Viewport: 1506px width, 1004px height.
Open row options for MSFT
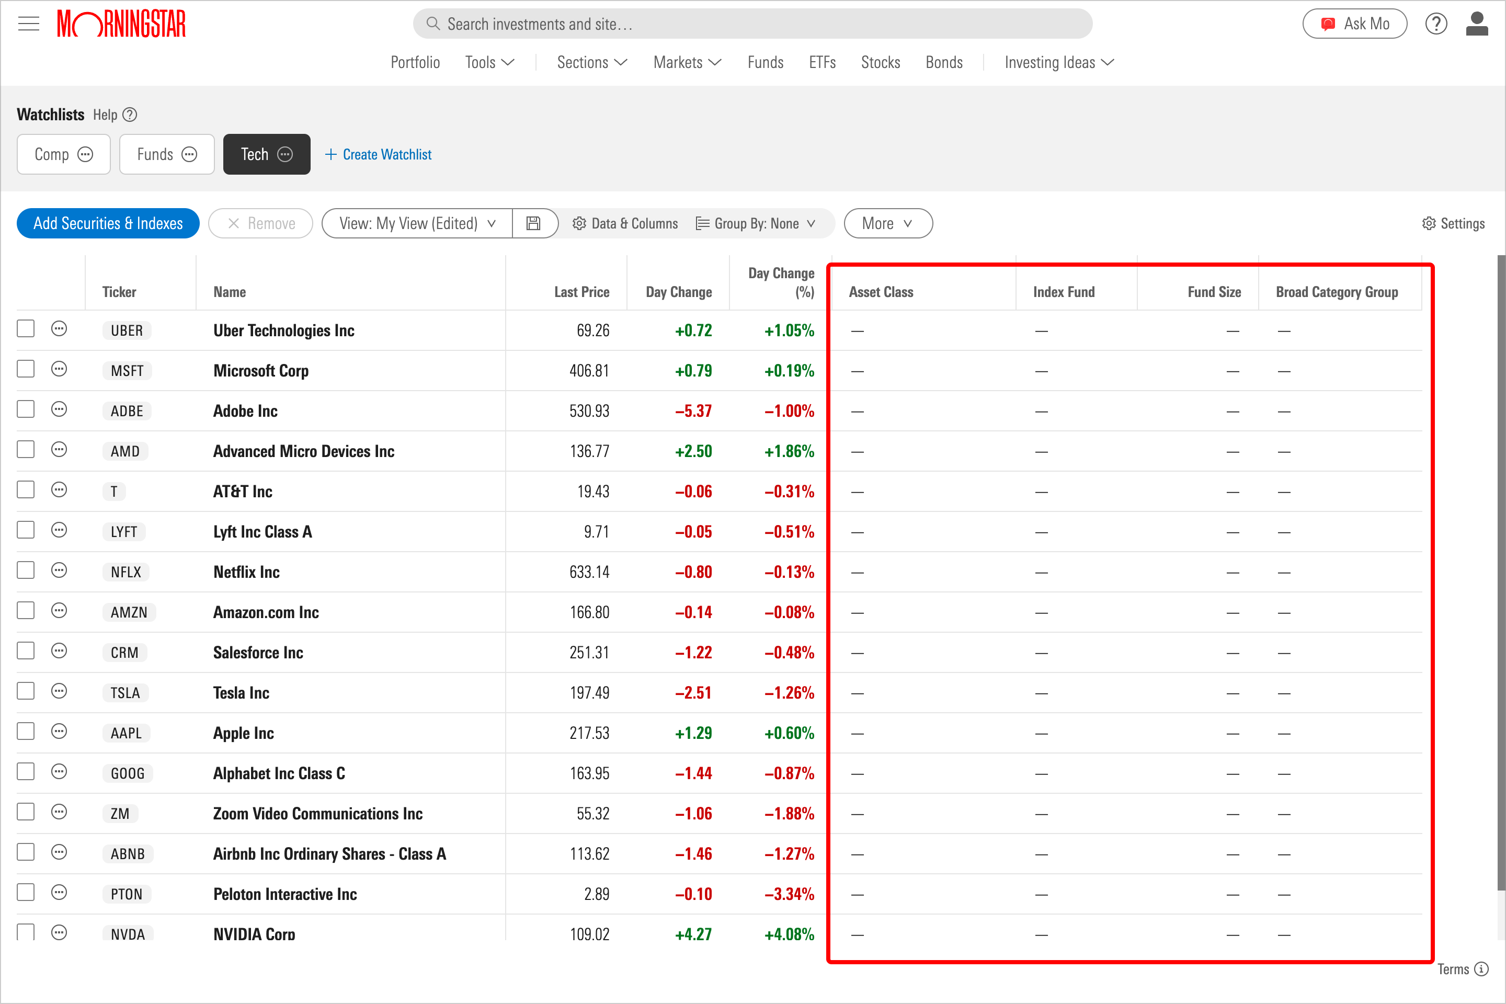point(59,370)
